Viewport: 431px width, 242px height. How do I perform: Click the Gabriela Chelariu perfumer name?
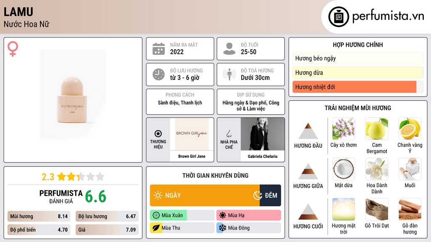click(x=263, y=156)
